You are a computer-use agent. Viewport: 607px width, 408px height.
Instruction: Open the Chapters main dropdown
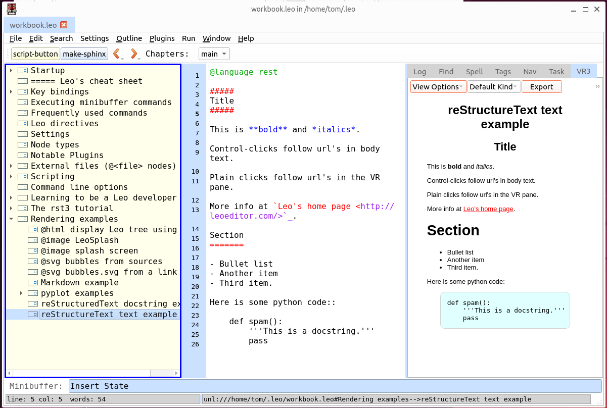click(214, 54)
